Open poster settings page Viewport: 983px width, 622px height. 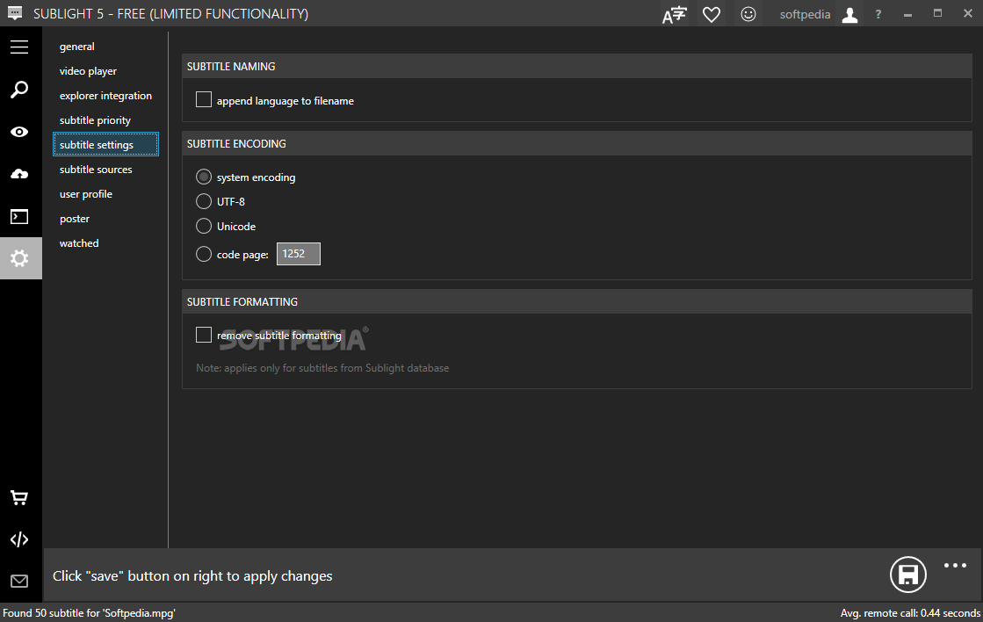pyautogui.click(x=75, y=218)
